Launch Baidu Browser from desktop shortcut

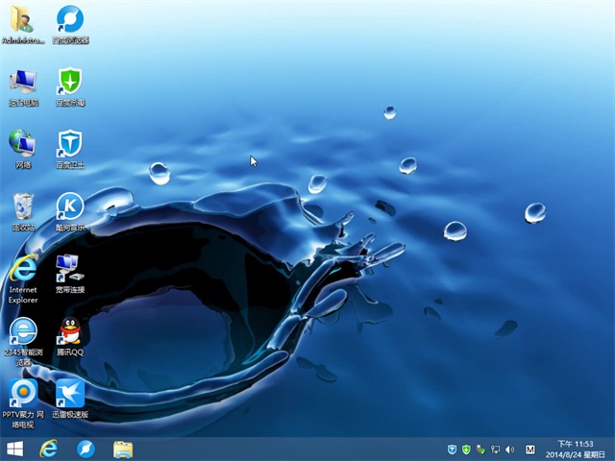coord(69,19)
